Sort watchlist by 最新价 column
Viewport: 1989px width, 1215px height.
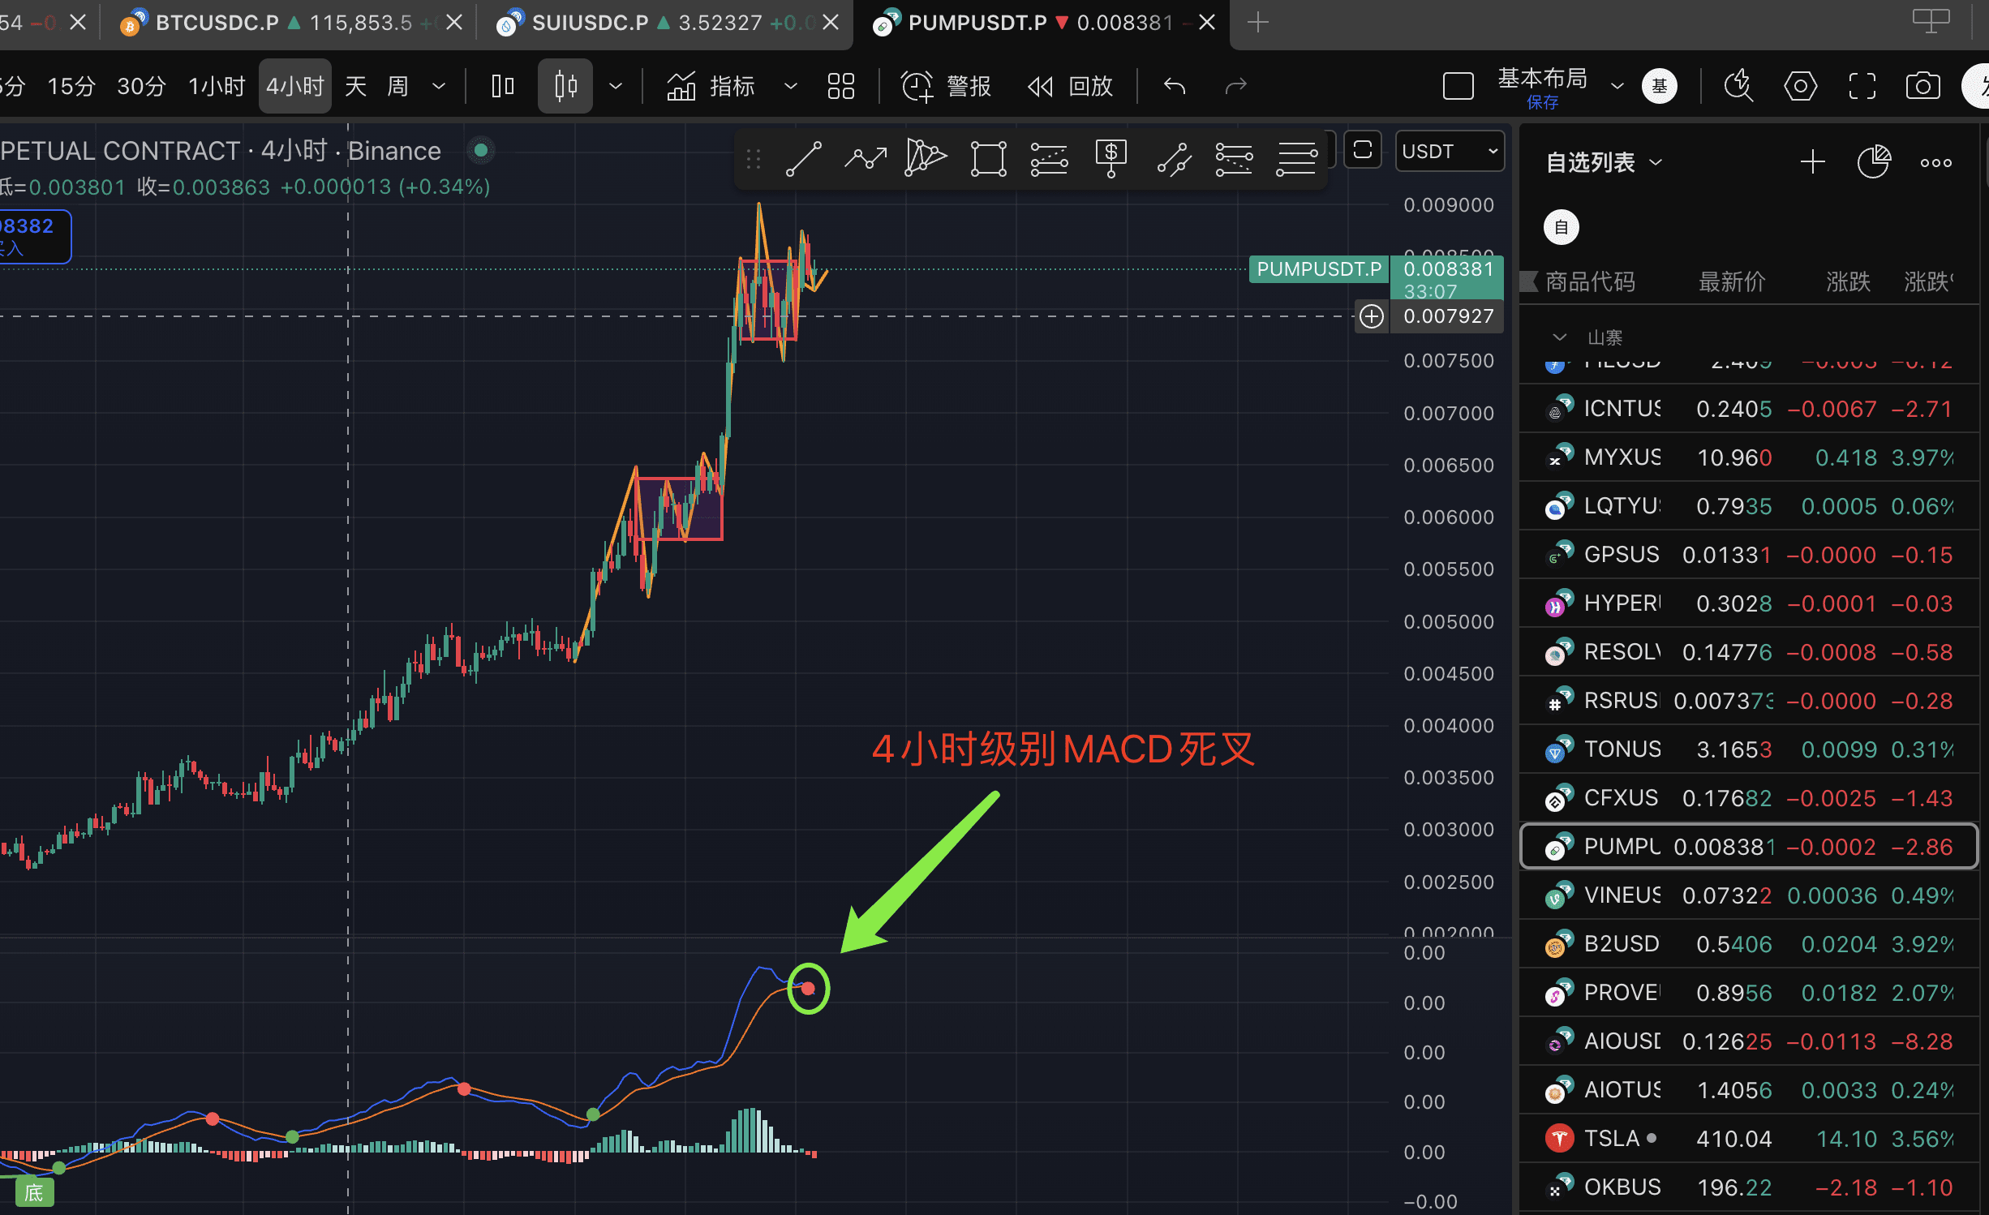point(1732,282)
